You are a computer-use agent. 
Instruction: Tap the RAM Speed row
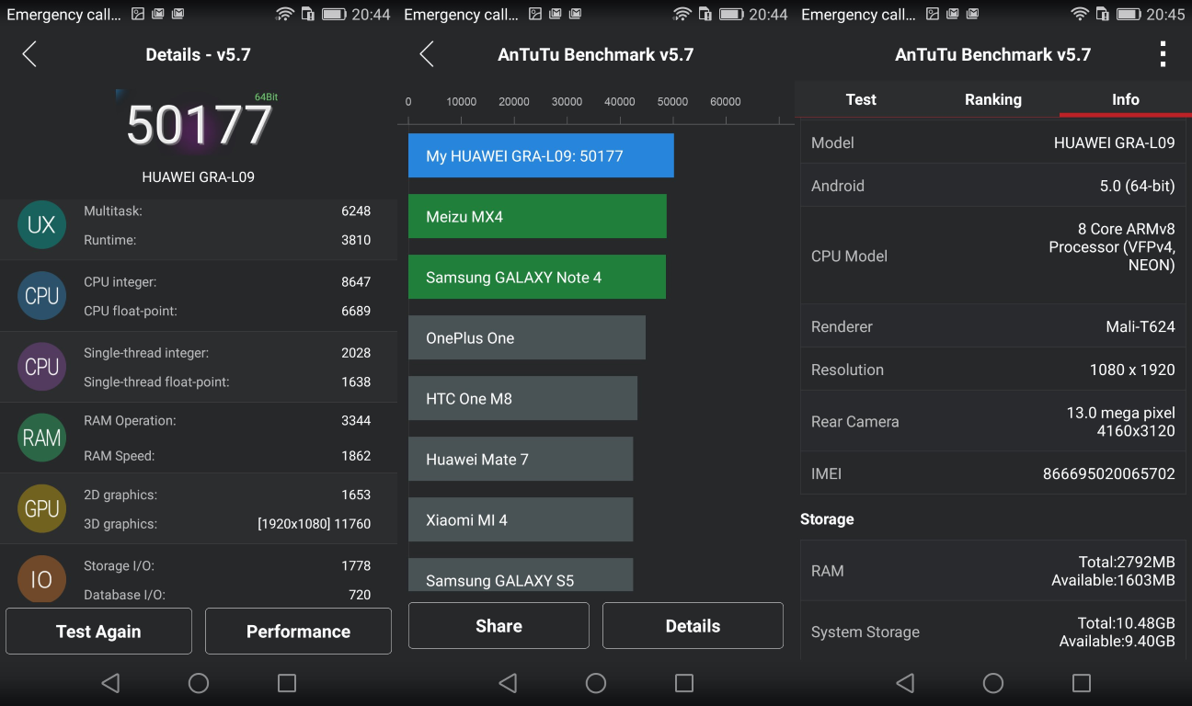click(227, 455)
